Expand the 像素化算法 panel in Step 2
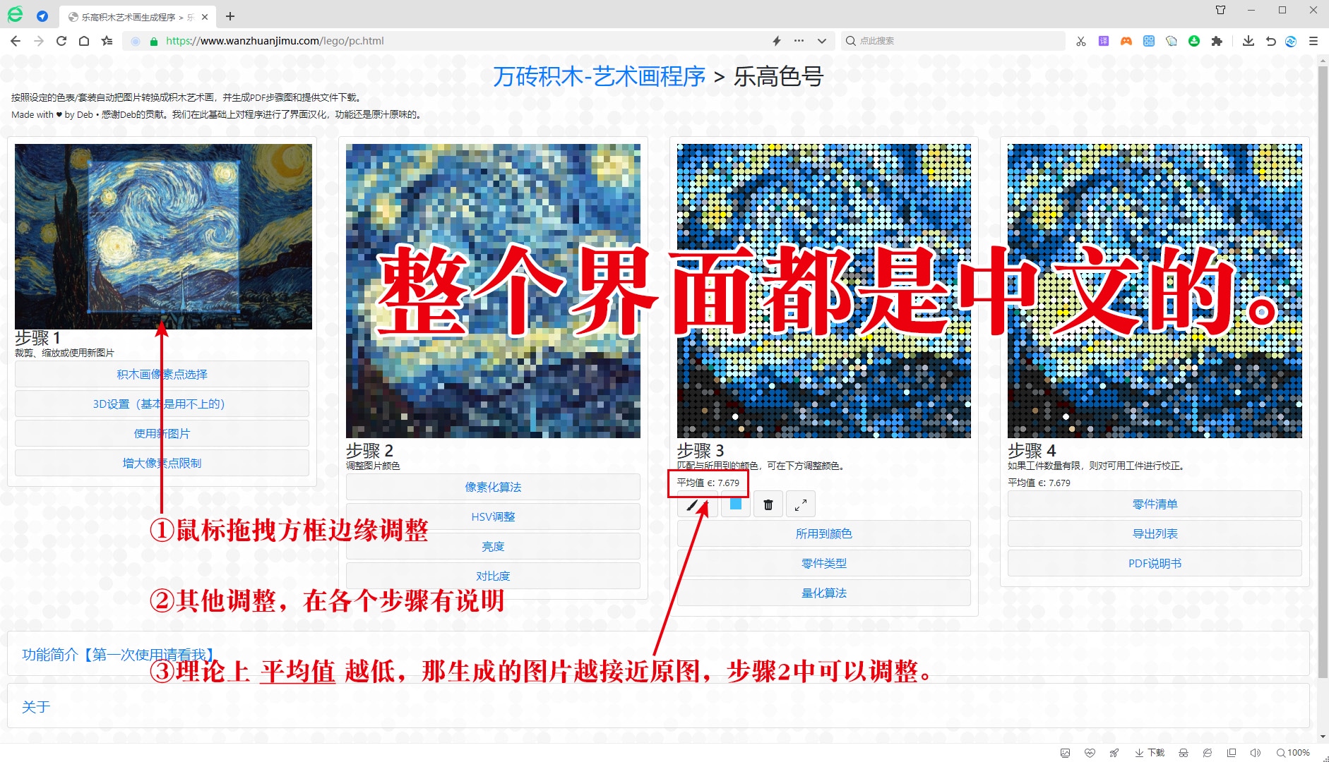Screen dimensions: 1329x762 tap(493, 487)
